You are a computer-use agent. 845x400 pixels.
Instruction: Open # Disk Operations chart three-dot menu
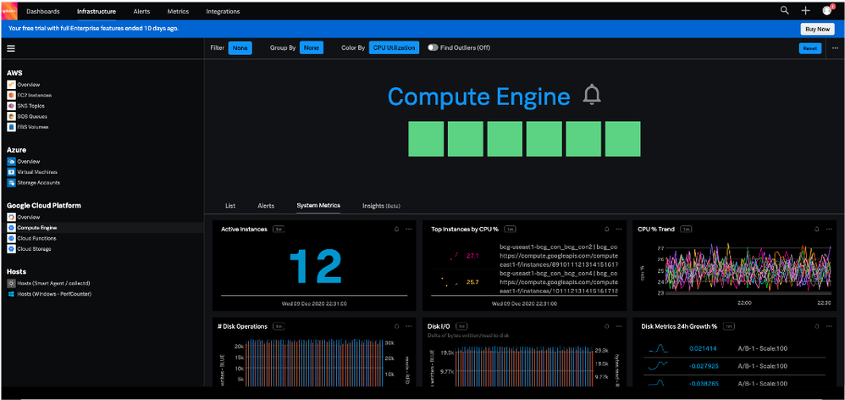coord(408,326)
